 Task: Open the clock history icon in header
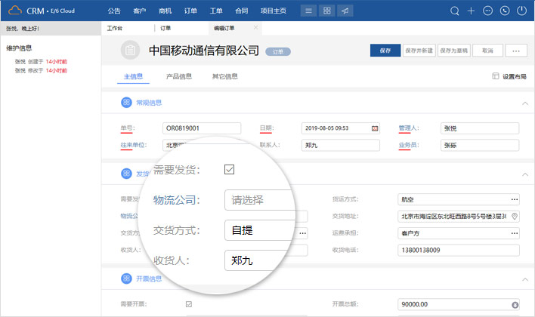point(505,11)
